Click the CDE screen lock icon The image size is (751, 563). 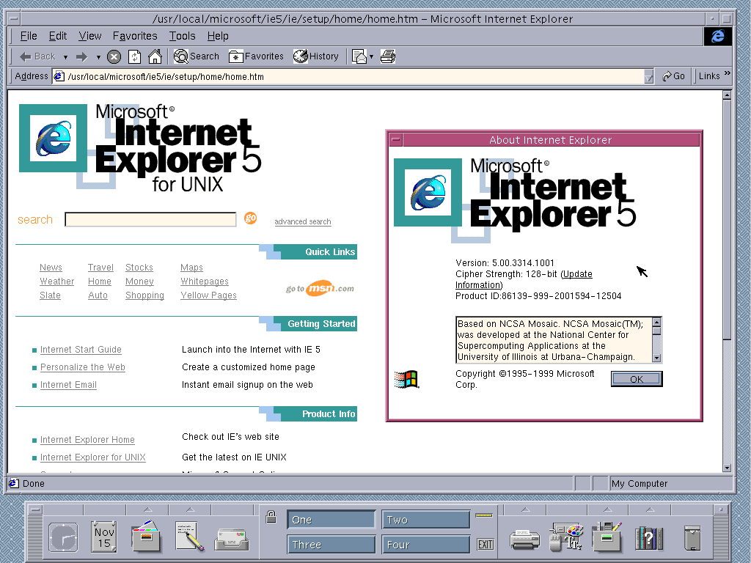point(271,517)
